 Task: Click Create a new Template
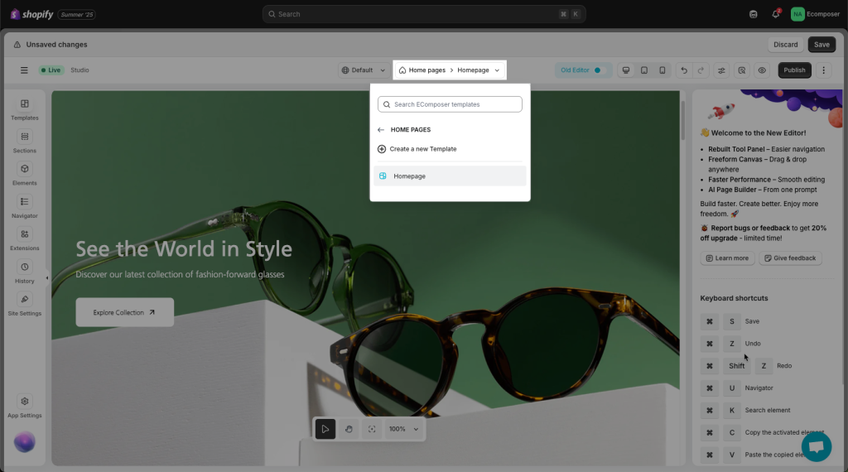point(417,149)
